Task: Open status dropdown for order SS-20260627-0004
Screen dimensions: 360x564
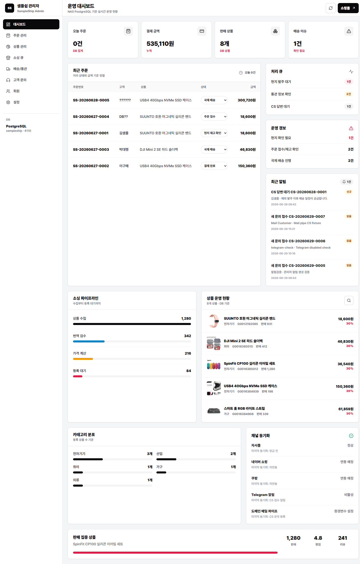Action: tap(214, 117)
